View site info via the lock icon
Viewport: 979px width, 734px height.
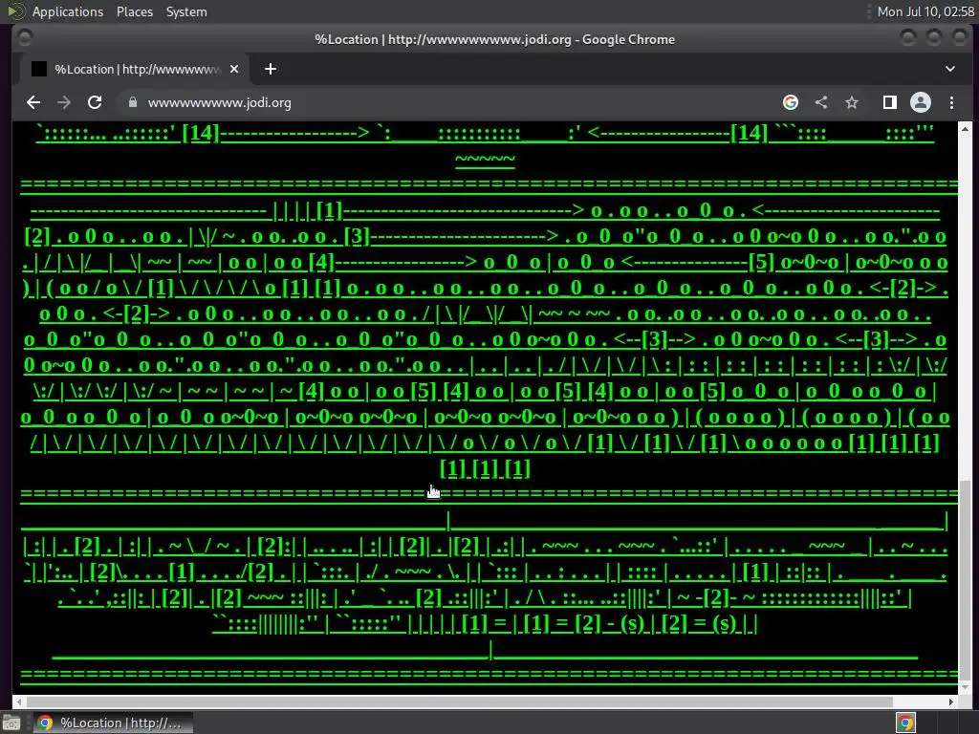pos(132,102)
